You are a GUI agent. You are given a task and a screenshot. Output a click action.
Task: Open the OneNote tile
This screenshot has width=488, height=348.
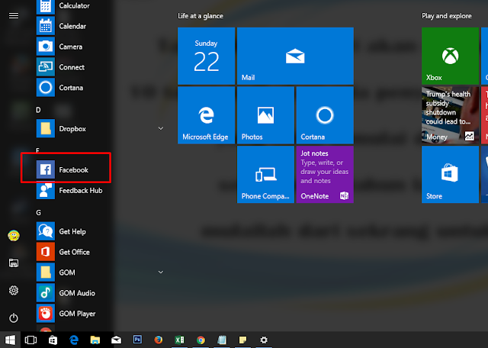pos(325,175)
